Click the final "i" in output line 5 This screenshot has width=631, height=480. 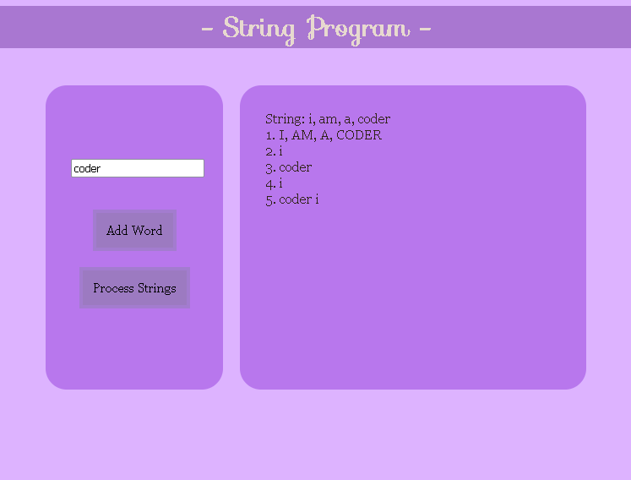pyautogui.click(x=317, y=199)
